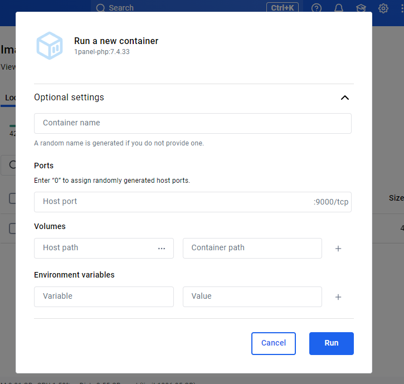Click the Container name field
This screenshot has height=384, width=404.
click(x=192, y=123)
